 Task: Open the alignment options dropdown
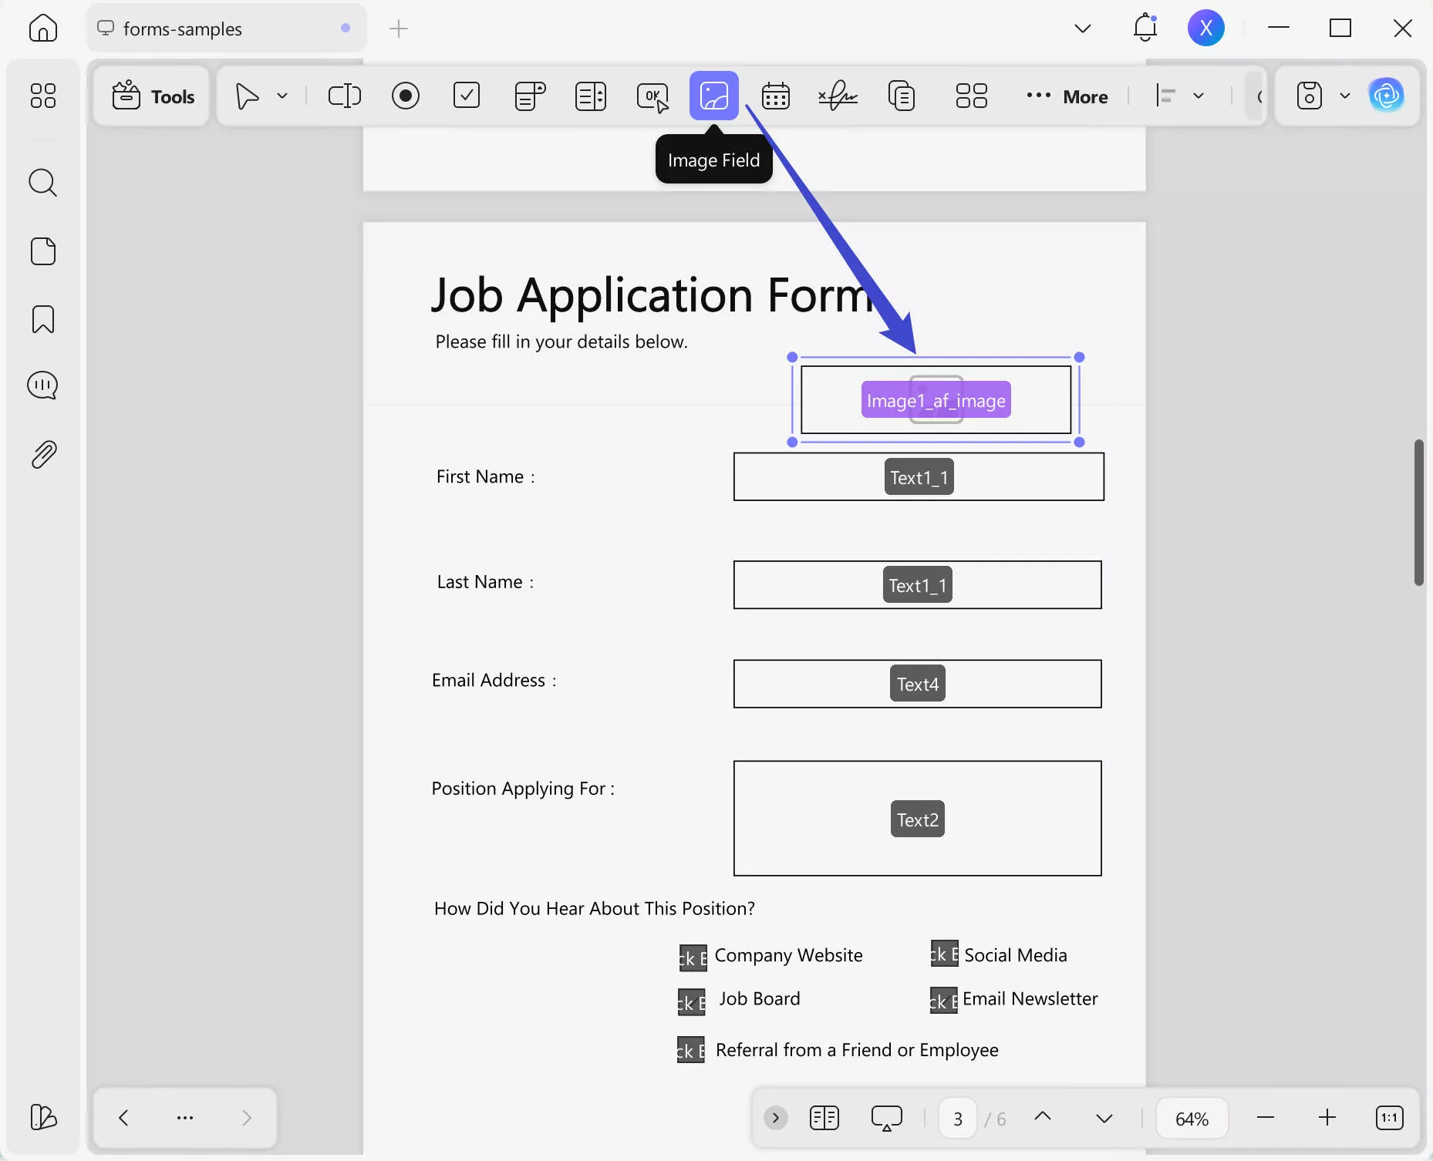coord(1199,96)
